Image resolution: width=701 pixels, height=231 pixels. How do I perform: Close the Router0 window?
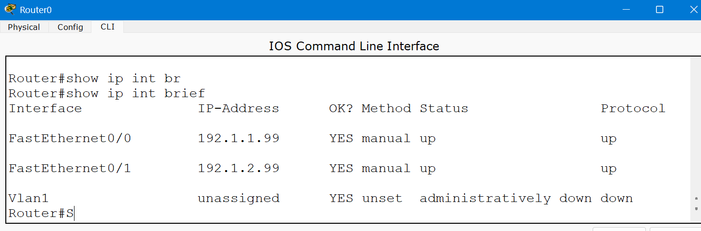[x=691, y=10]
